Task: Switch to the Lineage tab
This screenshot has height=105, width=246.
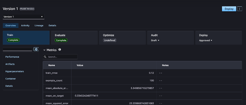Action: pos(39,25)
